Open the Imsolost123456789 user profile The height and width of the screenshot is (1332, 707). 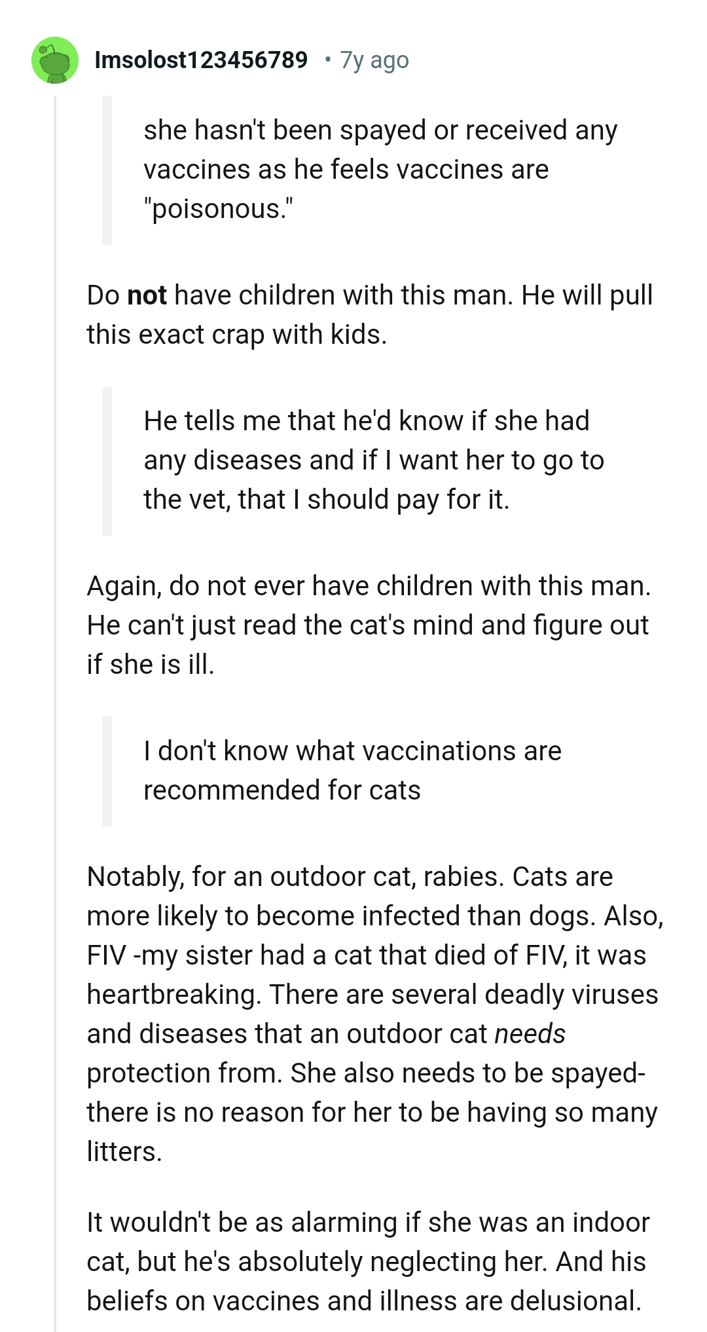[201, 60]
